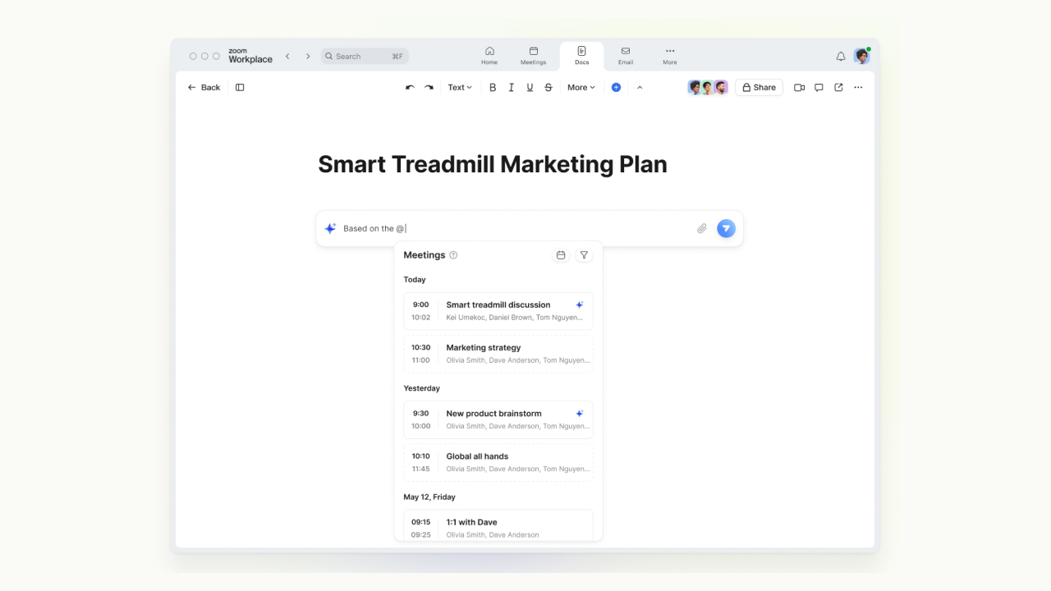Viewport: 1051px width, 591px height.
Task: Collapse the toolbar with chevron up
Action: click(x=640, y=88)
